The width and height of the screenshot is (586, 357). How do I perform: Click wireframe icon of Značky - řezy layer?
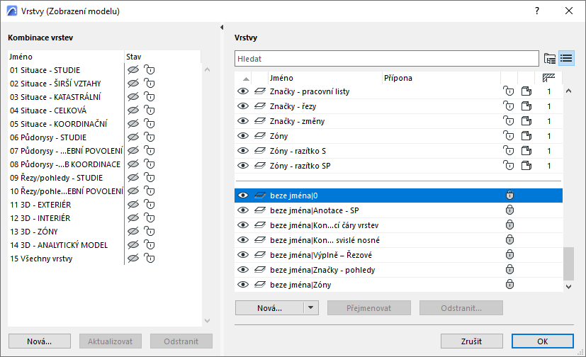tap(259, 106)
